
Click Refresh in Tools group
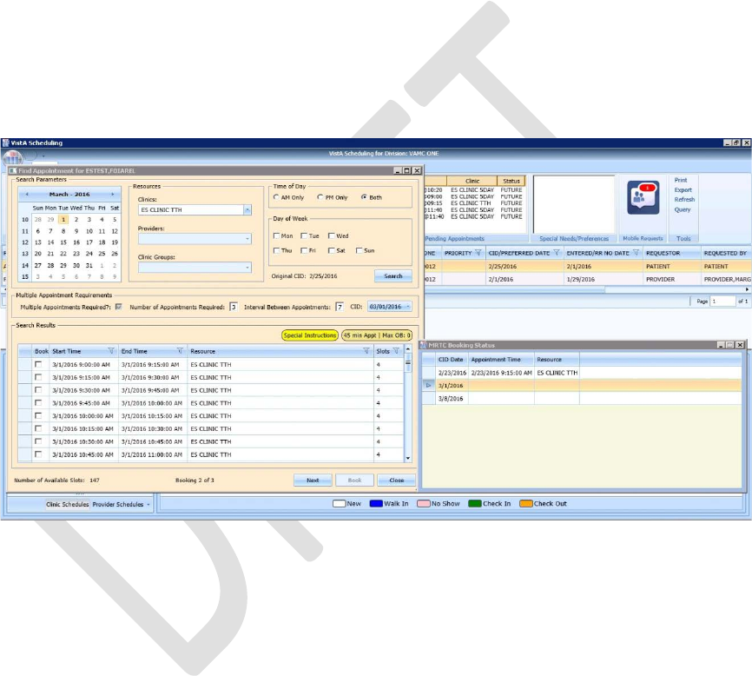pyautogui.click(x=684, y=200)
